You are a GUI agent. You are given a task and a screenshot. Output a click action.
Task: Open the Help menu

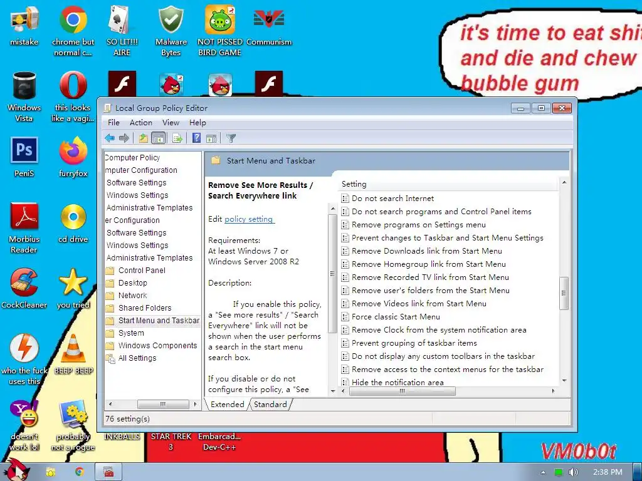point(197,123)
